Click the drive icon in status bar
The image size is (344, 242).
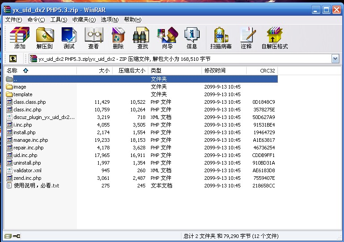[x=8, y=236]
